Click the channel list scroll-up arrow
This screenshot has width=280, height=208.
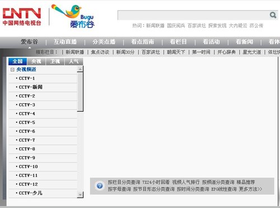[x=80, y=69]
